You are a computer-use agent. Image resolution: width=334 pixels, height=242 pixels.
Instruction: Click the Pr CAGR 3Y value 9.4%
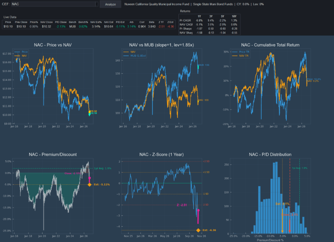click(211, 21)
